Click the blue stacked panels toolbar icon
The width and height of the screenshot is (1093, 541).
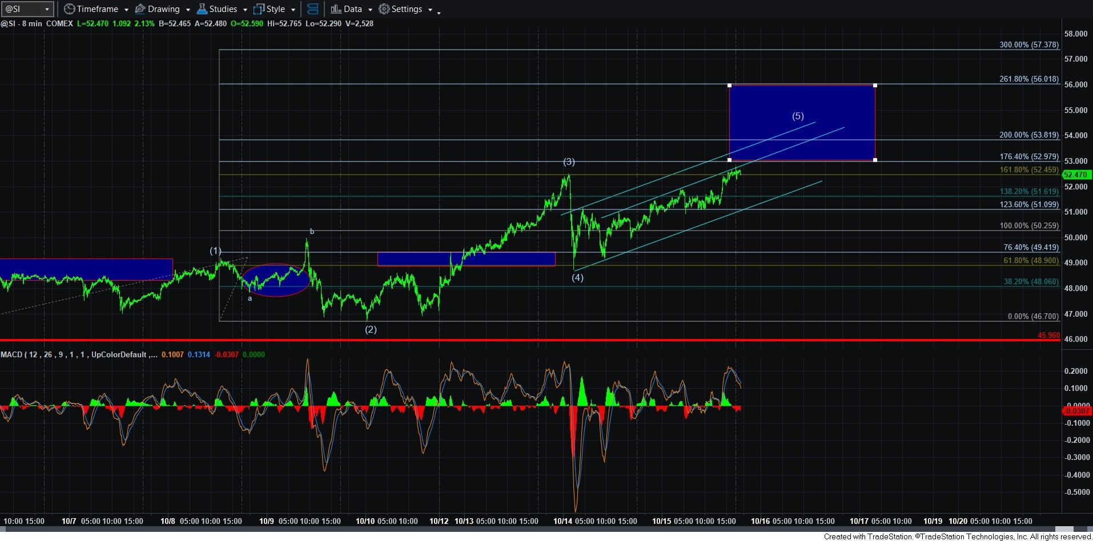[312, 9]
